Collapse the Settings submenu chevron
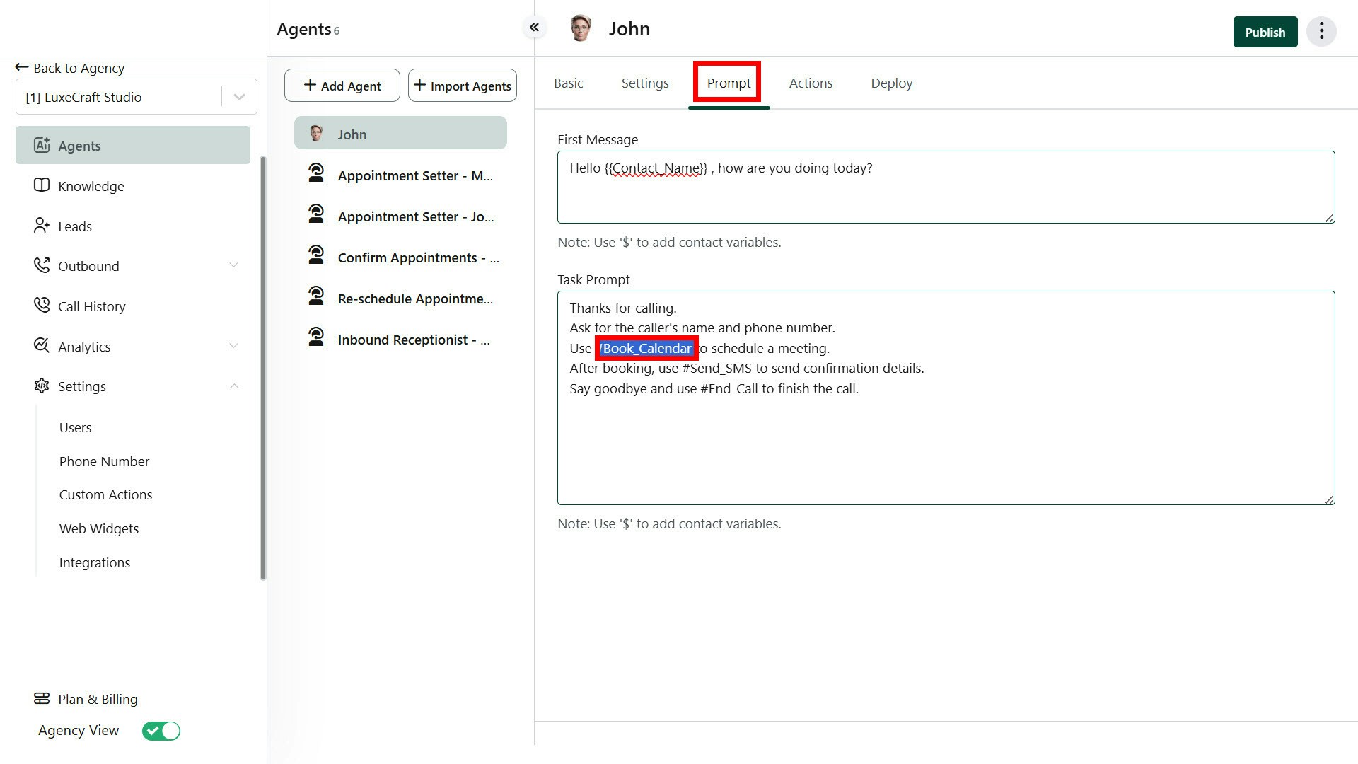This screenshot has width=1358, height=764. [x=233, y=386]
